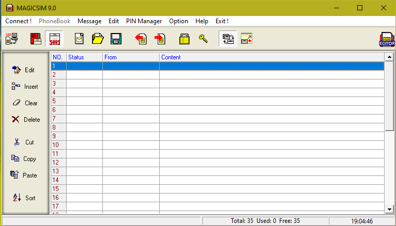This screenshot has height=226, width=396.
Task: Open the Option menu
Action: 178,21
